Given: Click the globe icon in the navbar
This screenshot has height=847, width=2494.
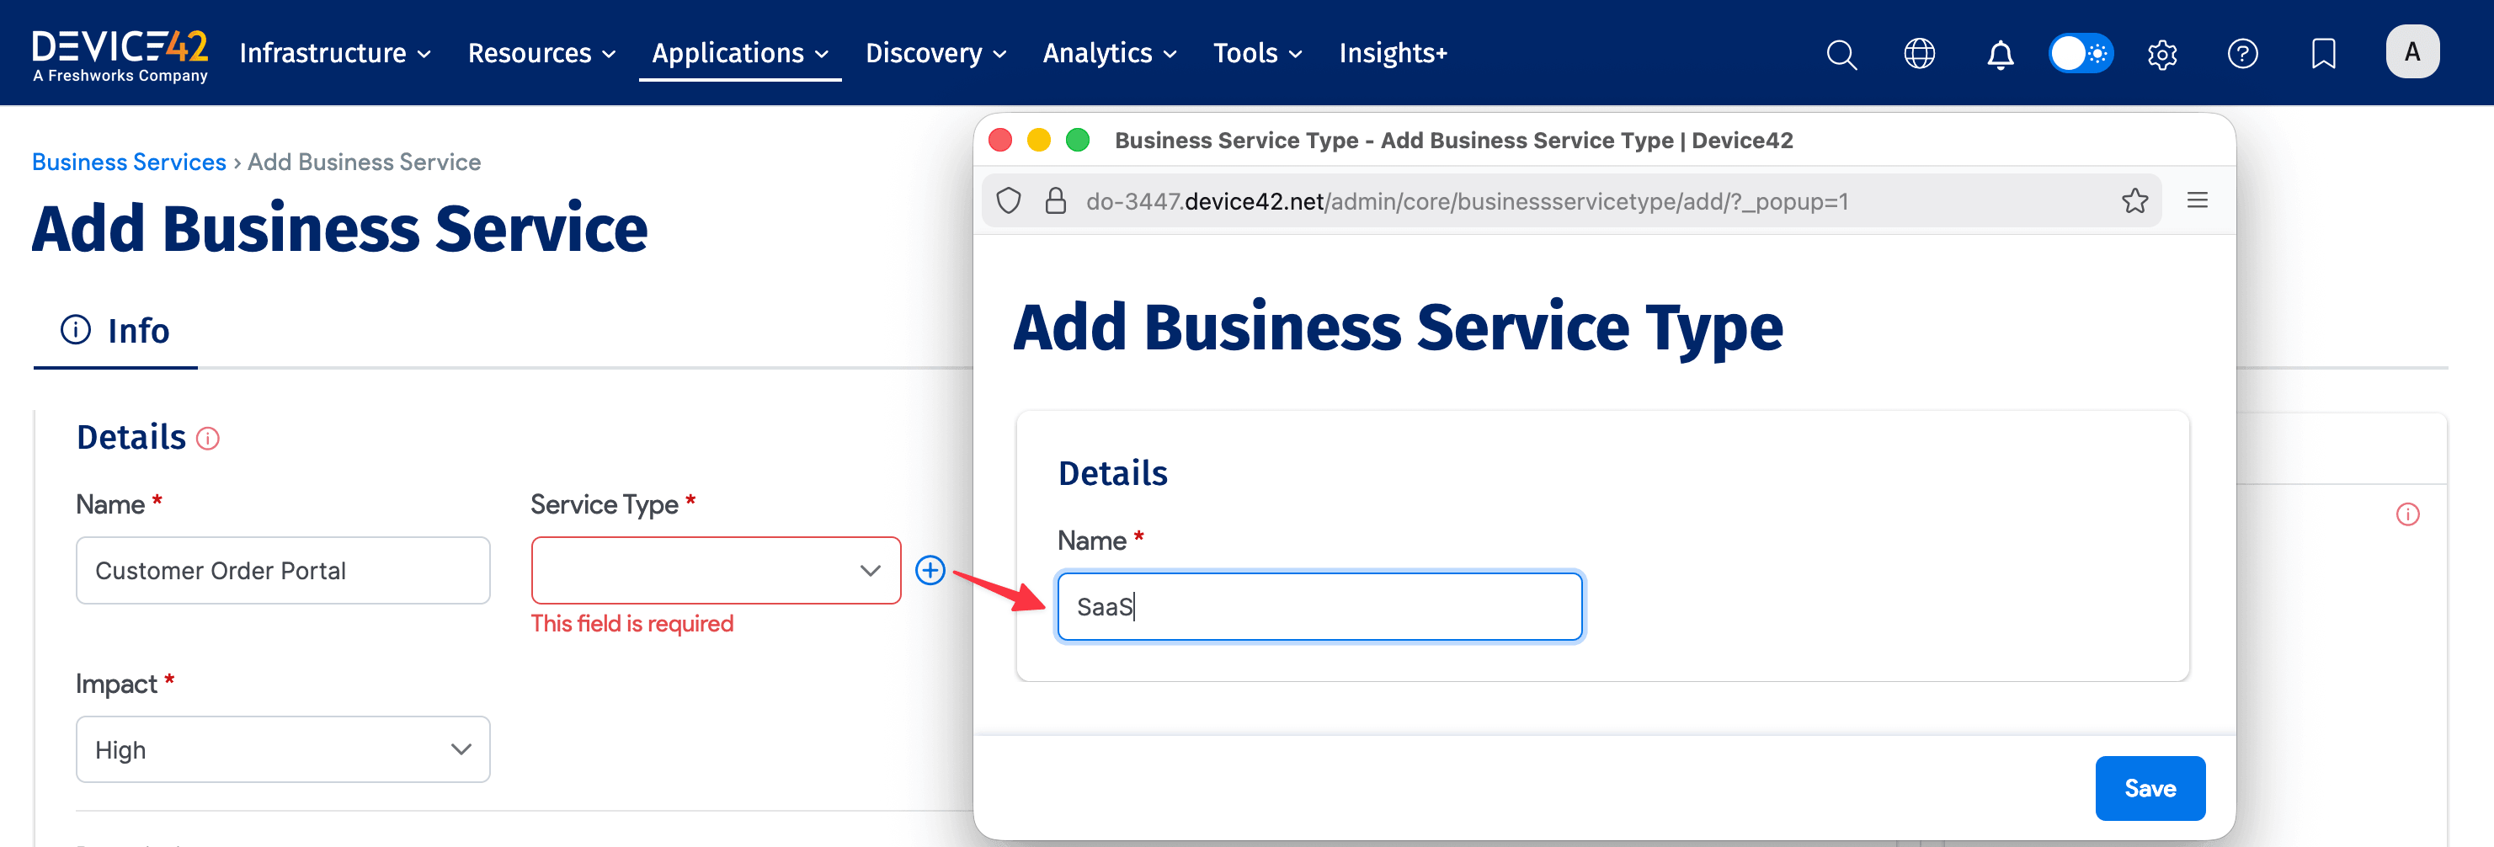Looking at the screenshot, I should (1920, 54).
